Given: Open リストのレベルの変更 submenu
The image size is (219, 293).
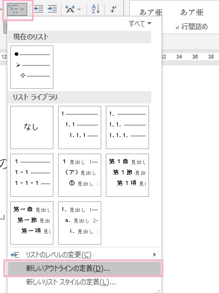Looking at the screenshot, I should coord(84,255).
